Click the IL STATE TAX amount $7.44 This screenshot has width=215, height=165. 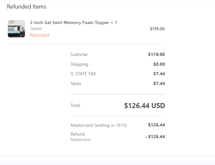pyautogui.click(x=159, y=74)
